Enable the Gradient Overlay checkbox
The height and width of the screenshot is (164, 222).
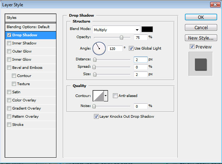[x=9, y=108]
